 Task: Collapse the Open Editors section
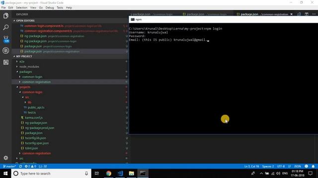pyautogui.click(x=25, y=21)
